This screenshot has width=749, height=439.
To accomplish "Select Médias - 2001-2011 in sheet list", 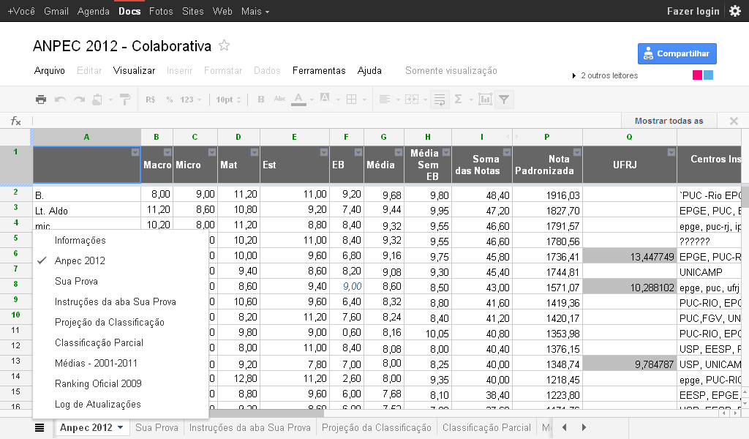I will 96,363.
